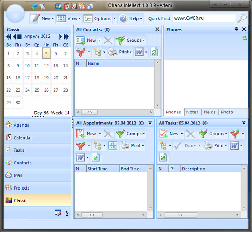Image resolution: width=252 pixels, height=232 pixels.
Task: Go to next month in calendar
Action: point(61,37)
